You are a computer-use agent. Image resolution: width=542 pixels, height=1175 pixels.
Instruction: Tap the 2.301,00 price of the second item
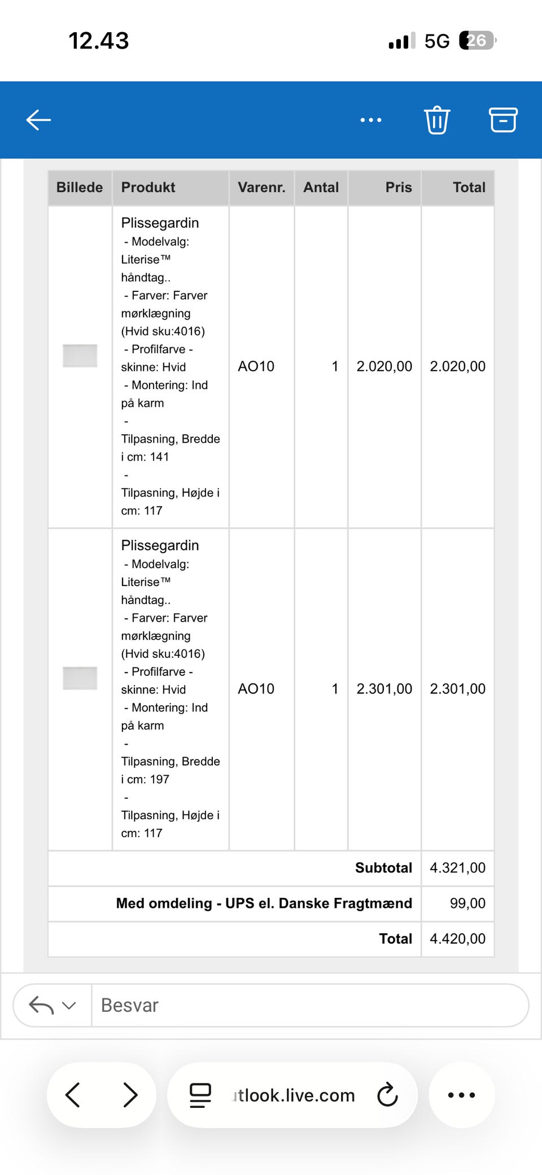[x=384, y=689]
